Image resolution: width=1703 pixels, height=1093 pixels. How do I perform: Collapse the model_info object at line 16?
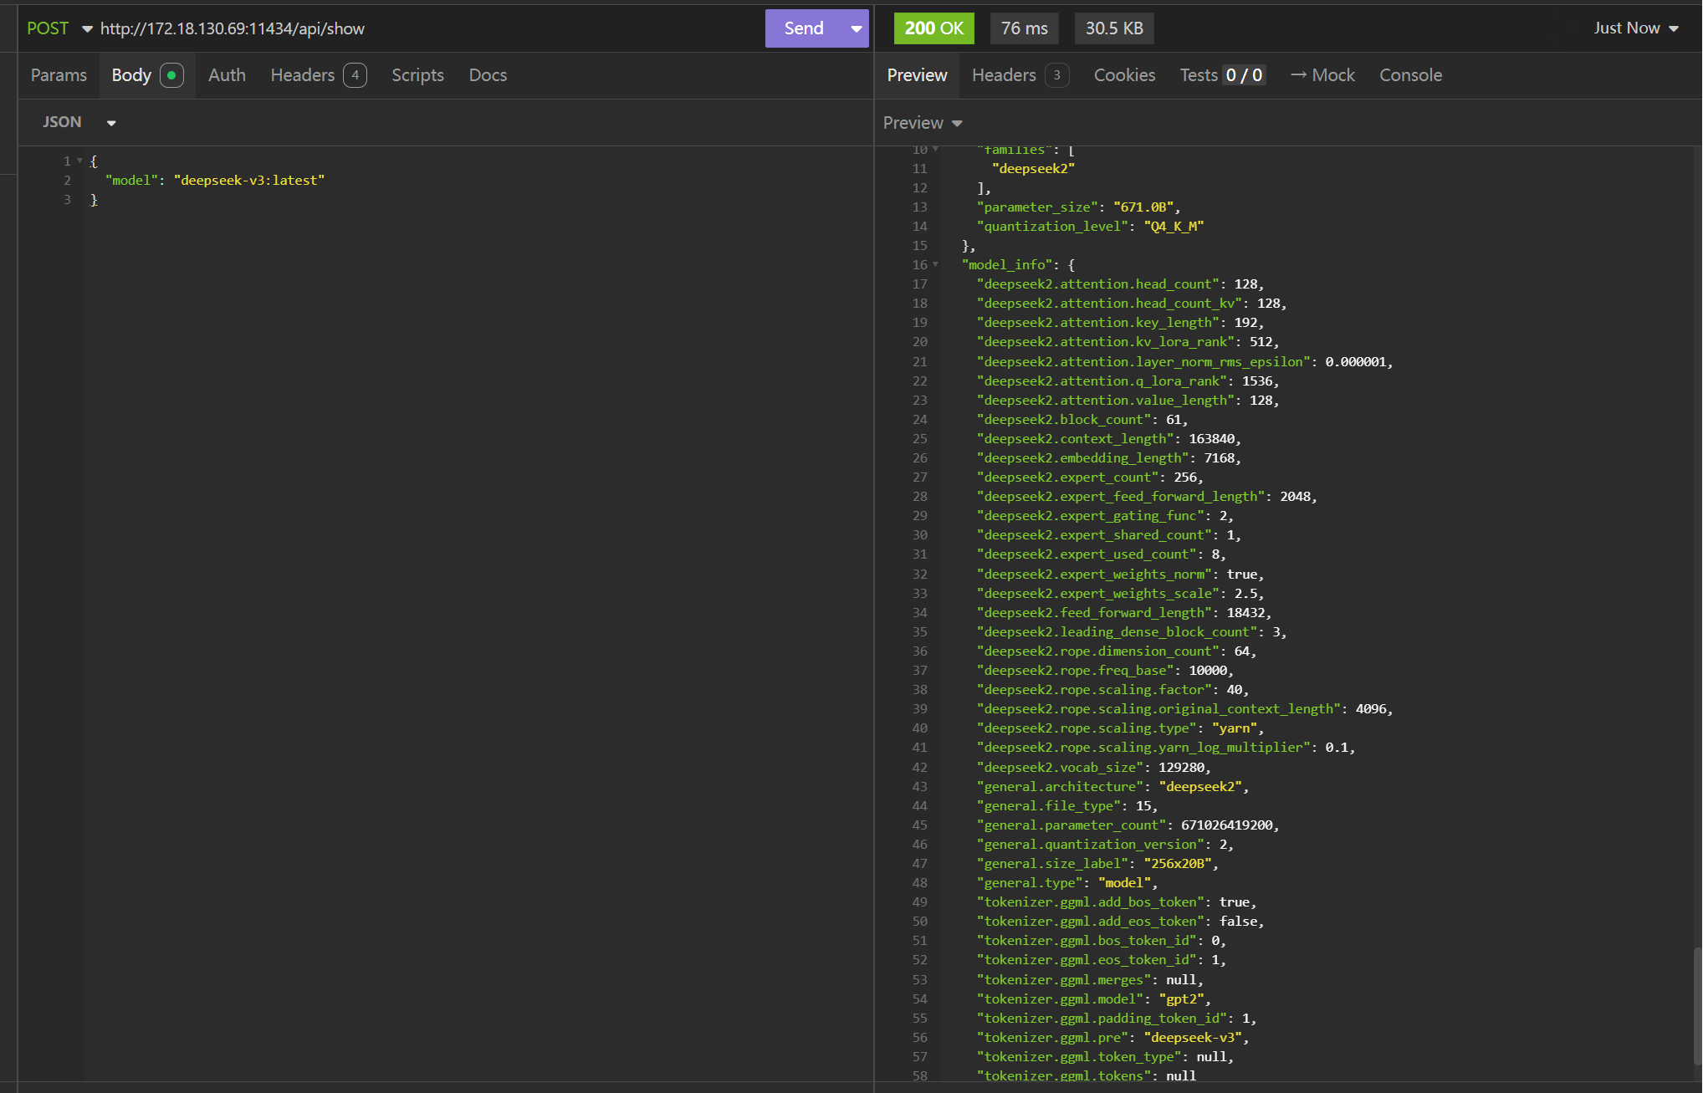(x=936, y=264)
